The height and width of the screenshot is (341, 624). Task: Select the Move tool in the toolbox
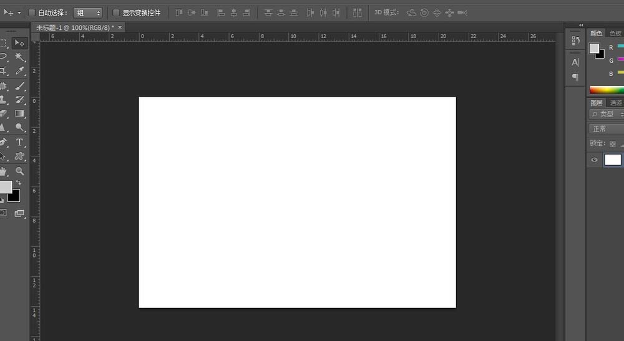tap(19, 43)
